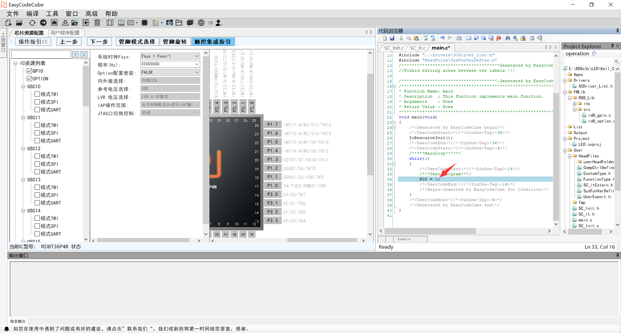
Task: Click 触控集成指引 button
Action: point(213,42)
